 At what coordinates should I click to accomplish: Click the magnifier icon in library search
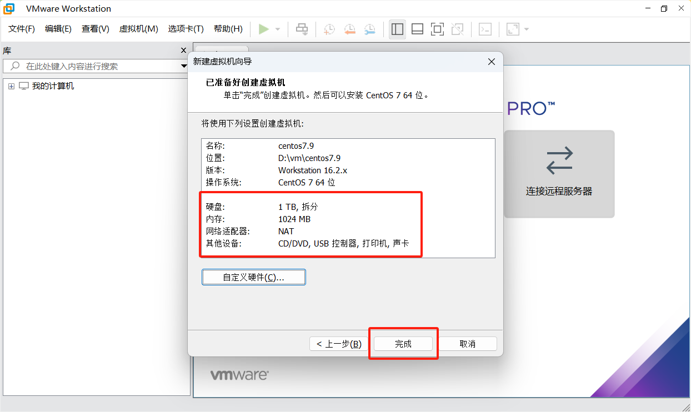(15, 66)
